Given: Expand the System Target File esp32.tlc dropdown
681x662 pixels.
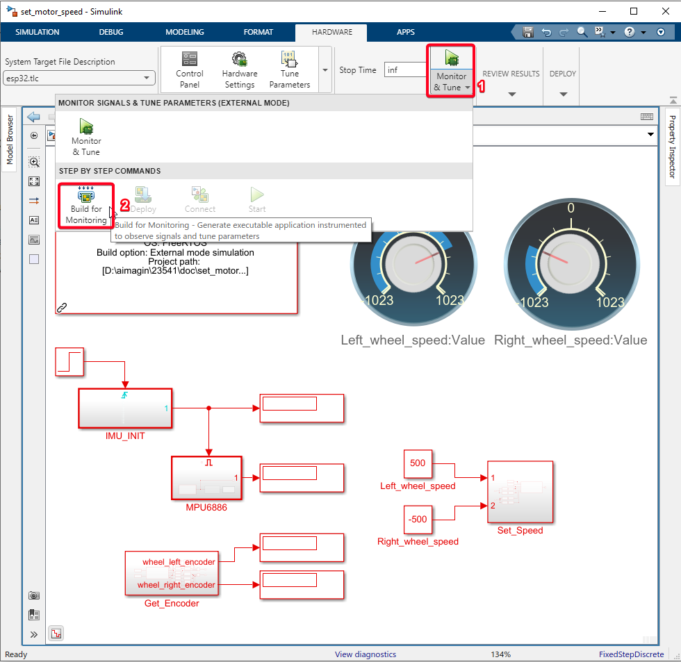Looking at the screenshot, I should pyautogui.click(x=79, y=78).
